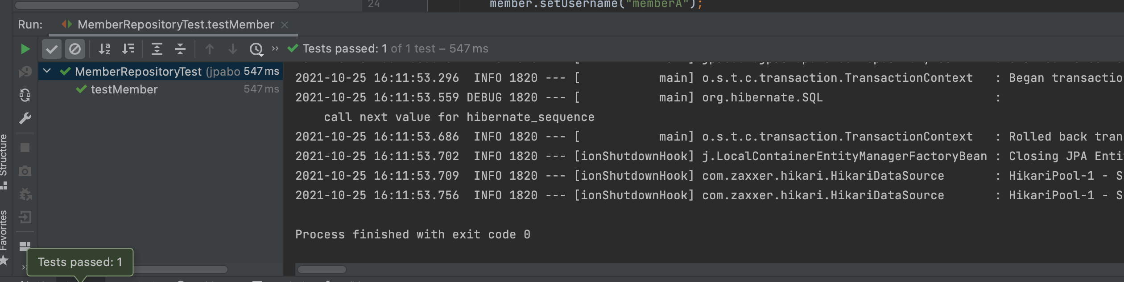Toggle Show Passed tests filter
This screenshot has height=282, width=1124.
[x=52, y=49]
